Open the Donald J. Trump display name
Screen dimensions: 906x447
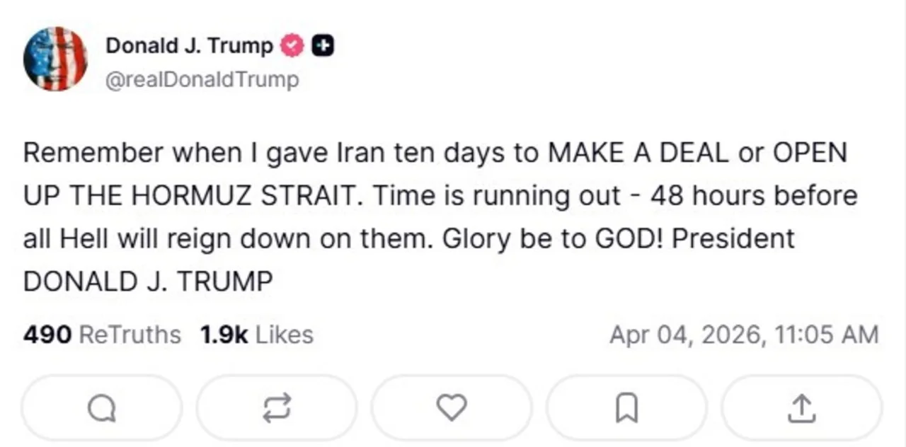pyautogui.click(x=189, y=46)
